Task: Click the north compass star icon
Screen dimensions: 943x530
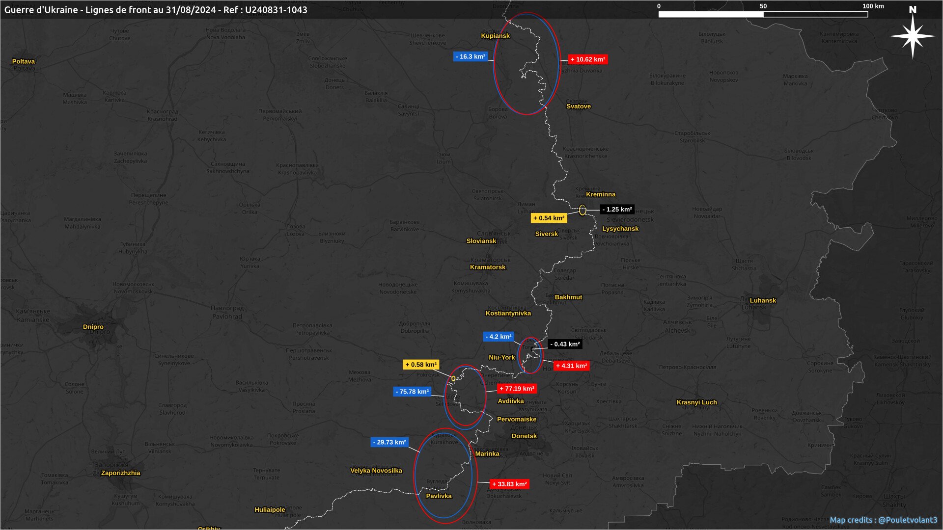Action: click(913, 36)
